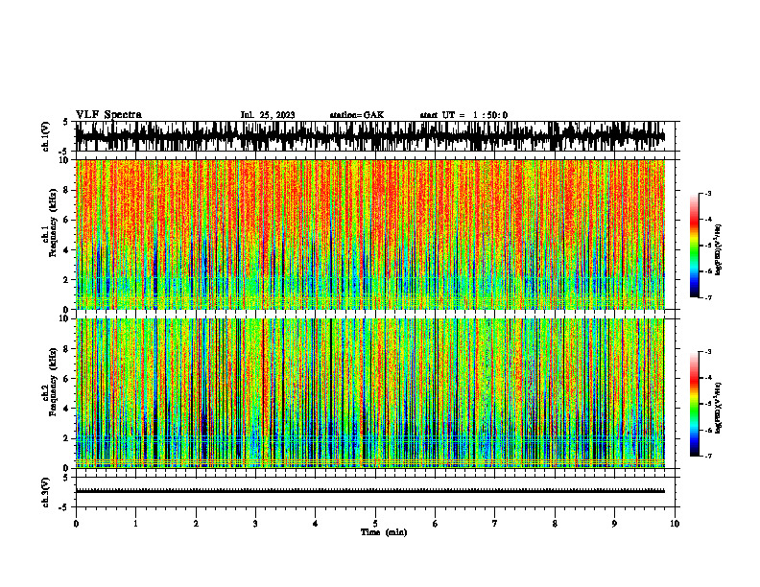Click the "-7" label on the ch.2 colorbar
This screenshot has height=587, width=760.
tap(708, 456)
